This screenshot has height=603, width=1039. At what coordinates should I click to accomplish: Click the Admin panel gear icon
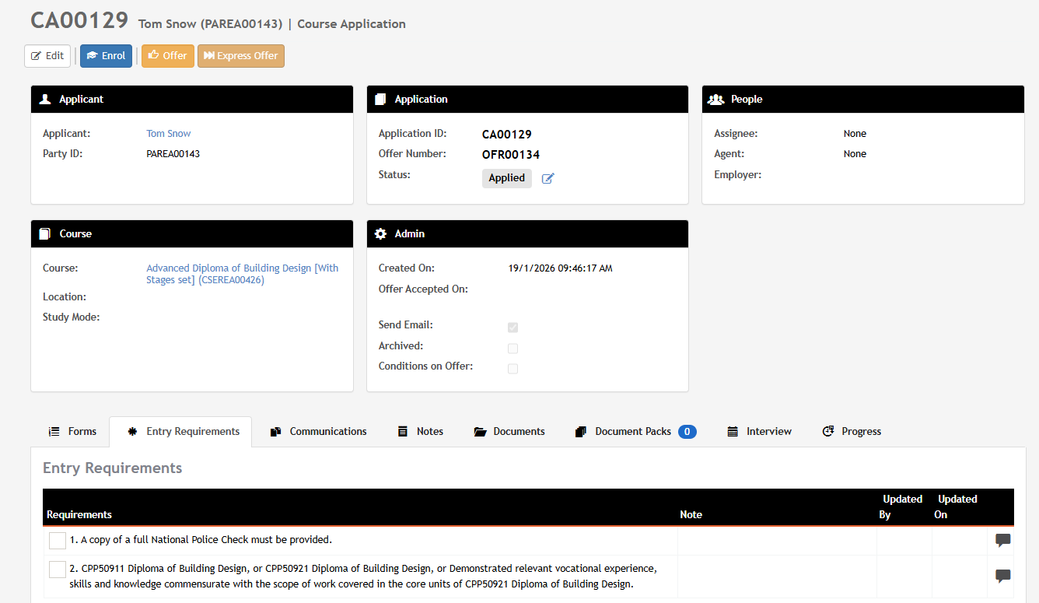(x=380, y=233)
